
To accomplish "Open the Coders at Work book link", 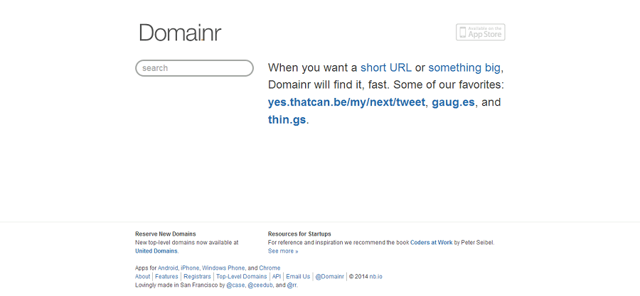I will pos(432,242).
